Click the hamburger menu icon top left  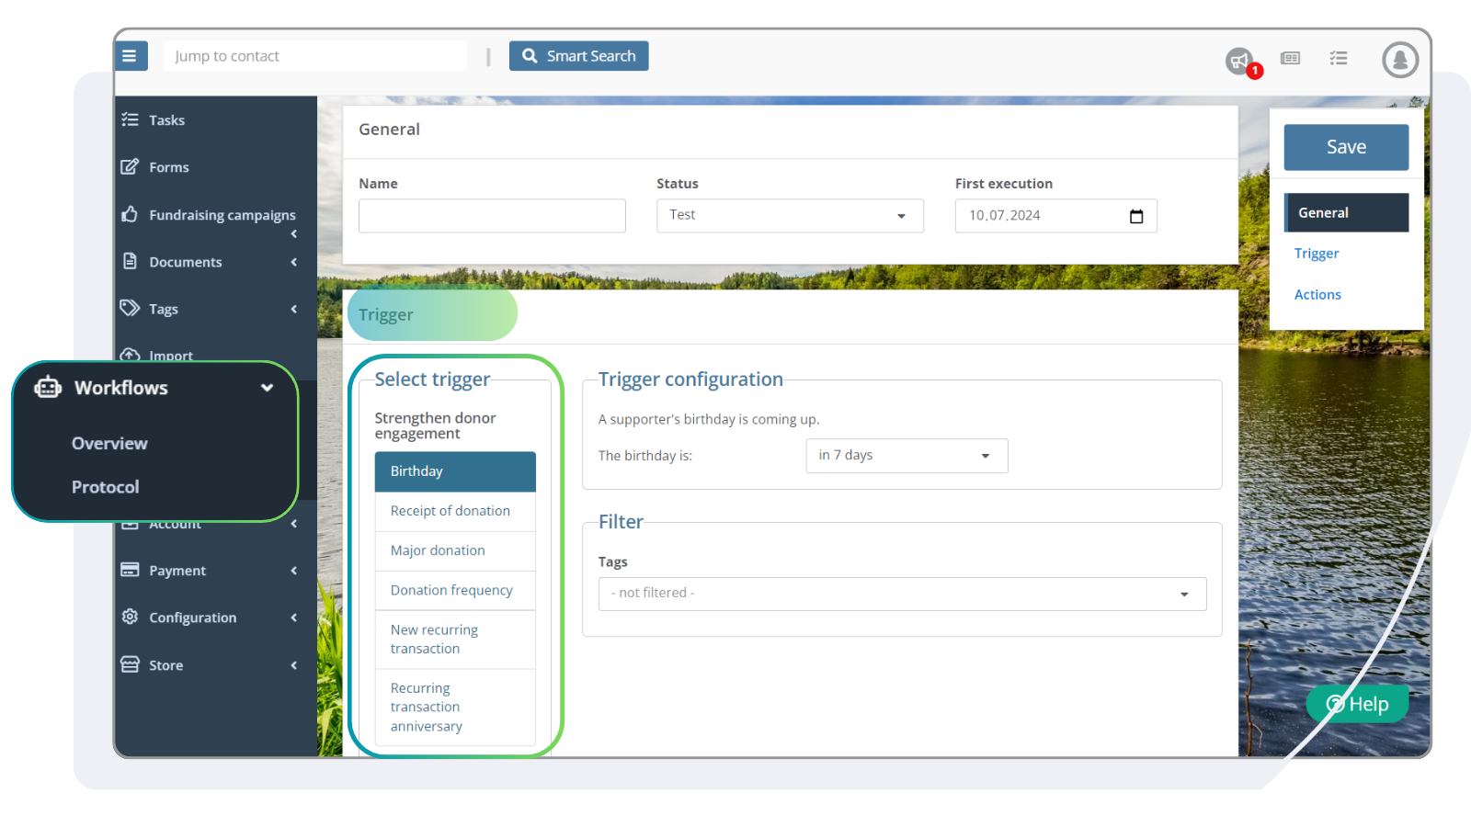point(131,55)
